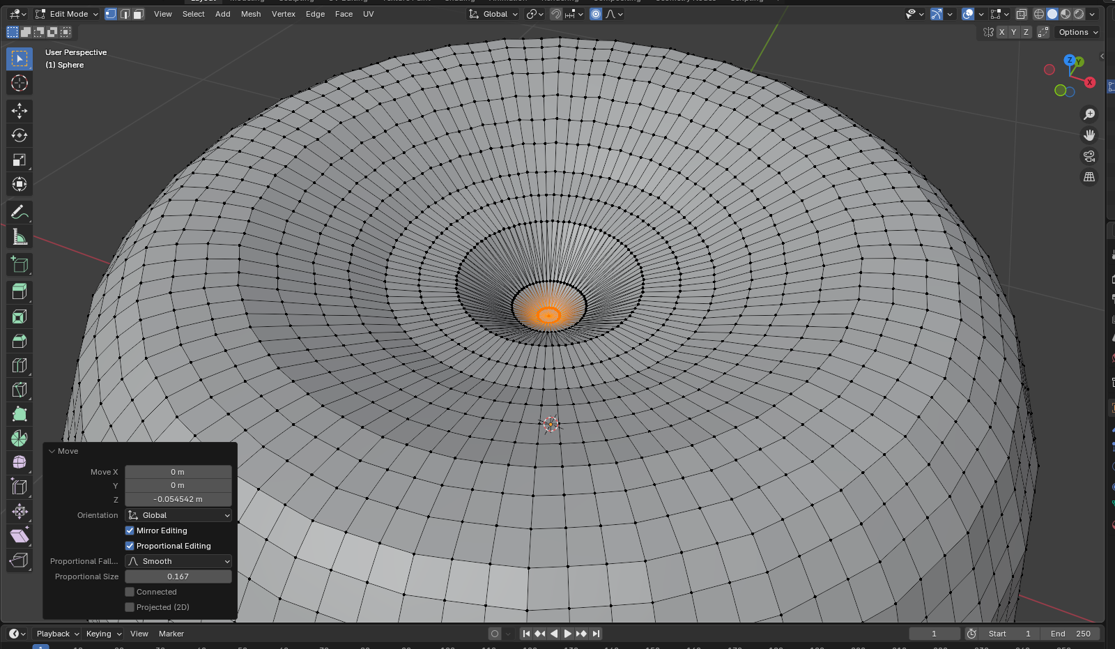This screenshot has height=649, width=1115.
Task: Enable Projected (2D) checkbox
Action: coord(130,607)
